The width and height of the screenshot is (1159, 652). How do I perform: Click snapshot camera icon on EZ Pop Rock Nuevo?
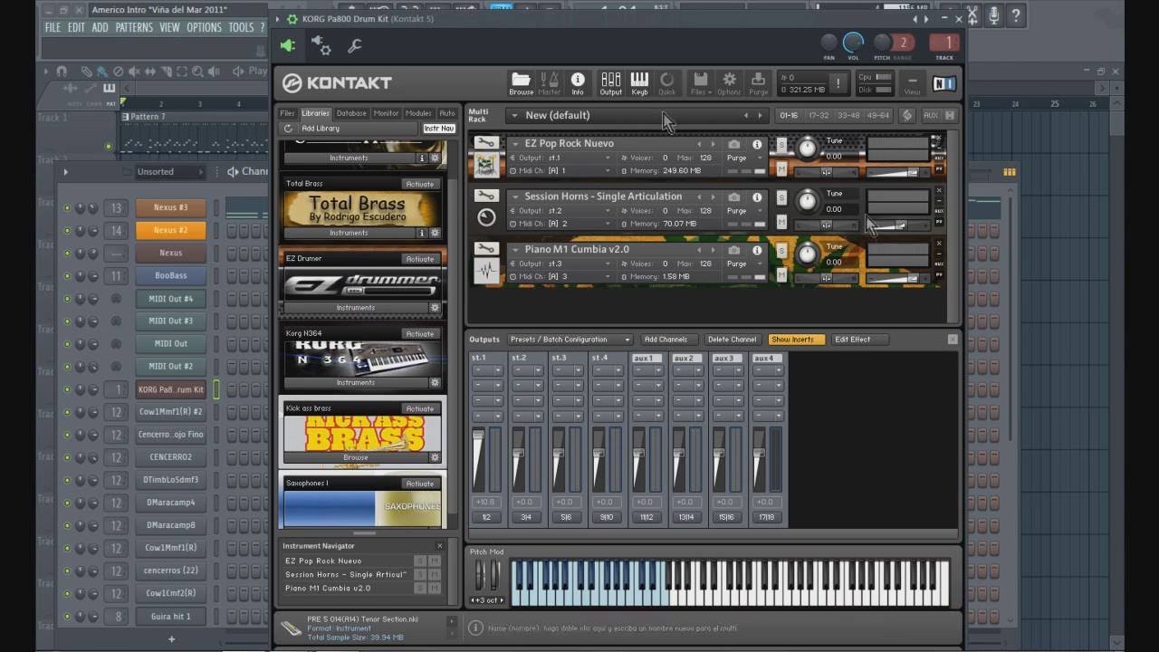pos(734,144)
